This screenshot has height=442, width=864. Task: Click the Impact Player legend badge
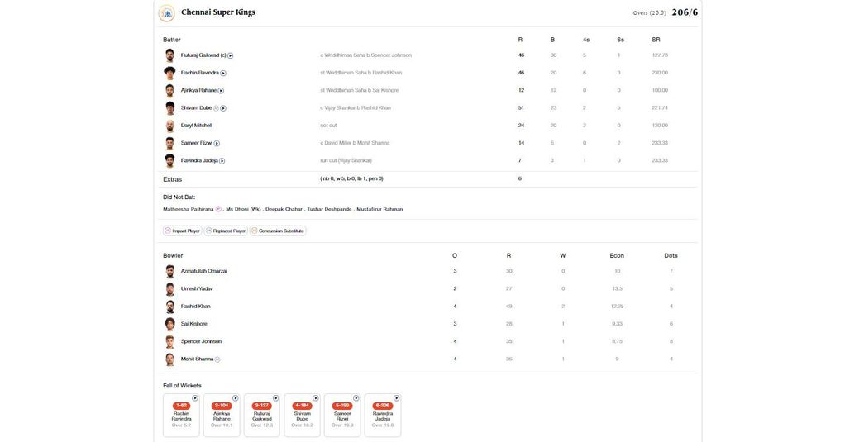182,231
